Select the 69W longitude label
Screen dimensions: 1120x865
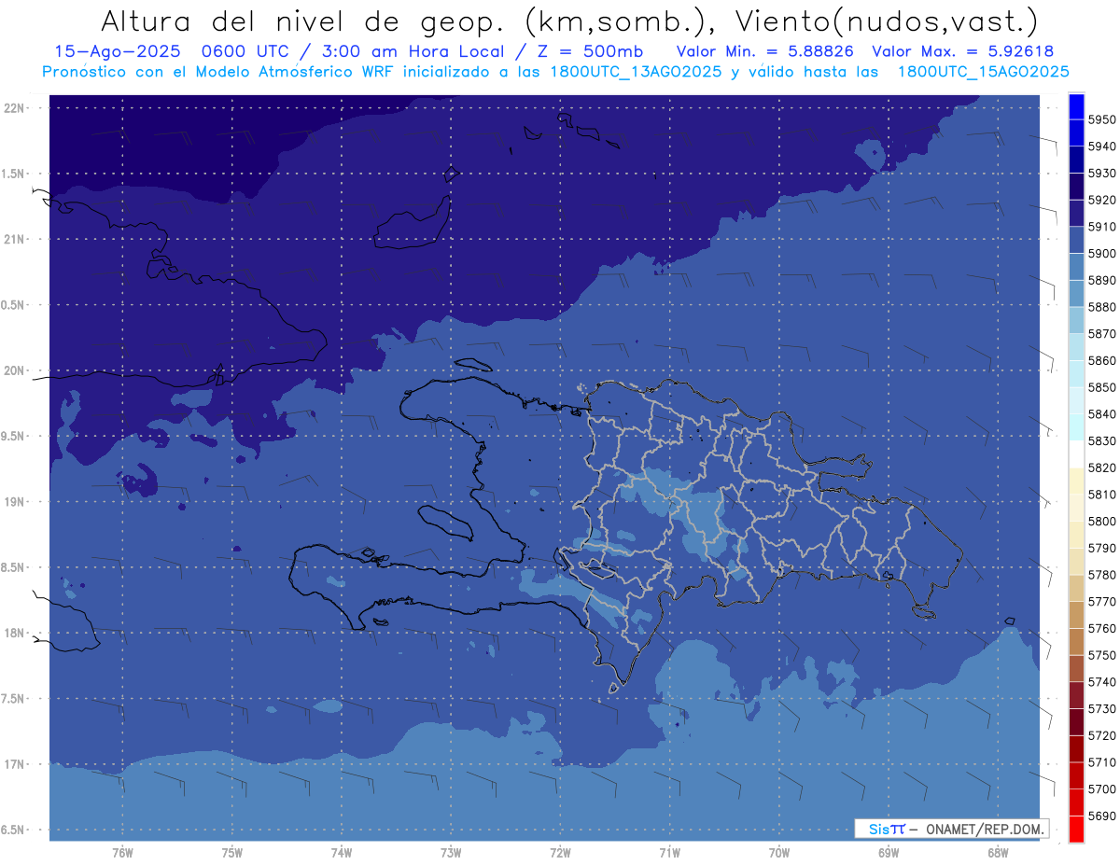click(x=889, y=853)
